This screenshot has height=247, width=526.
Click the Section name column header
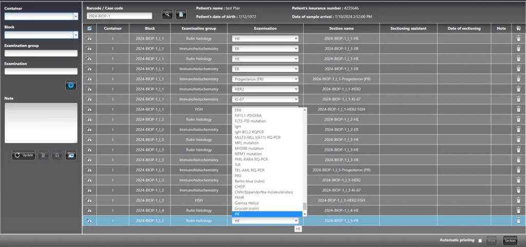pyautogui.click(x=341, y=29)
